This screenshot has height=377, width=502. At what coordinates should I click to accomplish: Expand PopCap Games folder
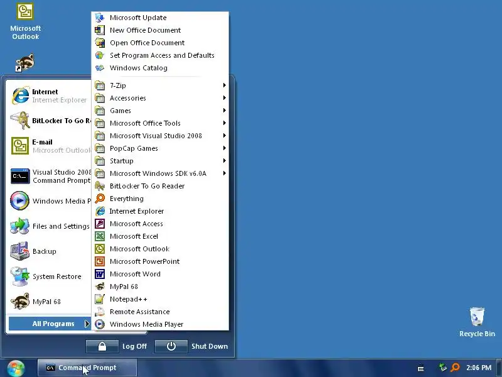160,148
